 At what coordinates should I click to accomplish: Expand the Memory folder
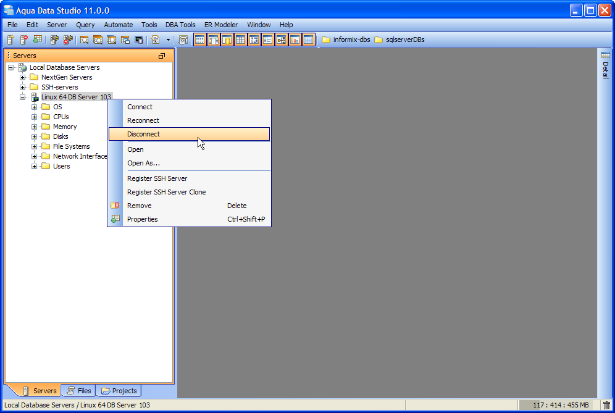pyautogui.click(x=34, y=127)
